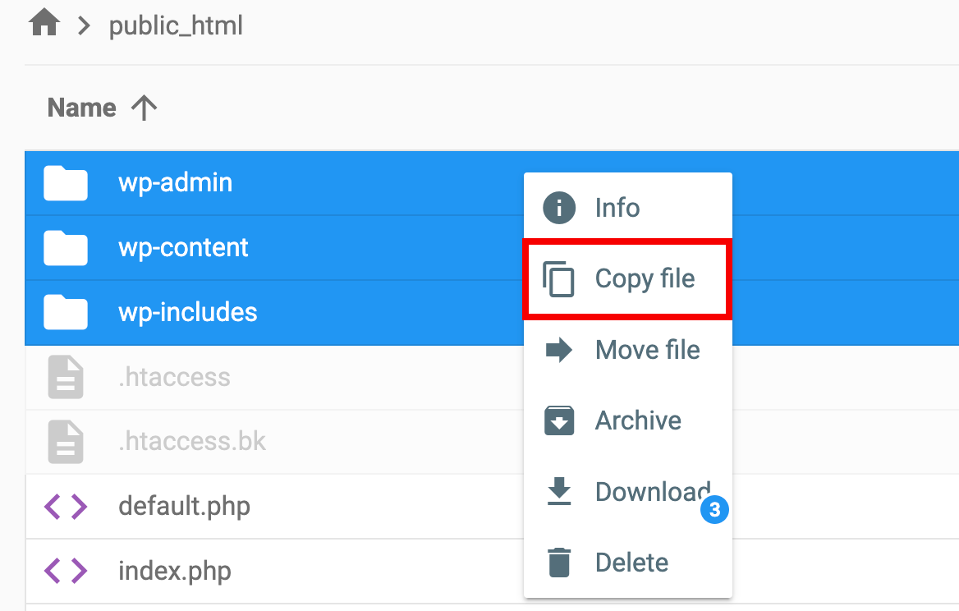Screen dimensions: 959x611
Task: Delete the selected folders
Action: click(631, 563)
